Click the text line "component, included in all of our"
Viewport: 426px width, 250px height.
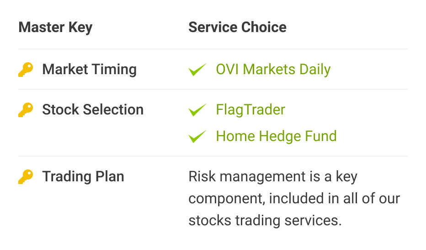tap(294, 199)
